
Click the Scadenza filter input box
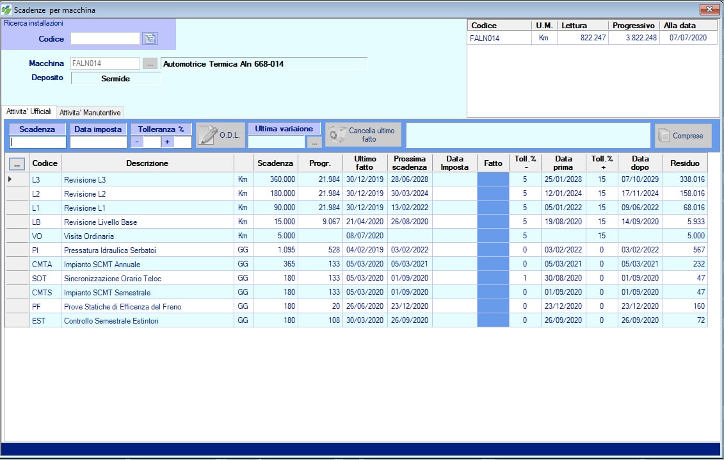coord(38,142)
